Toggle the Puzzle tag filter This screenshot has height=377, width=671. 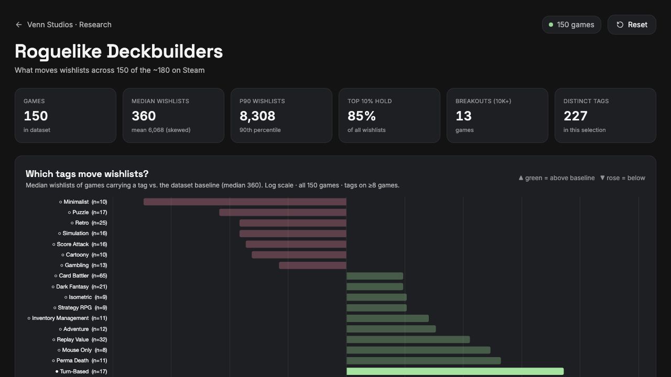(87, 212)
